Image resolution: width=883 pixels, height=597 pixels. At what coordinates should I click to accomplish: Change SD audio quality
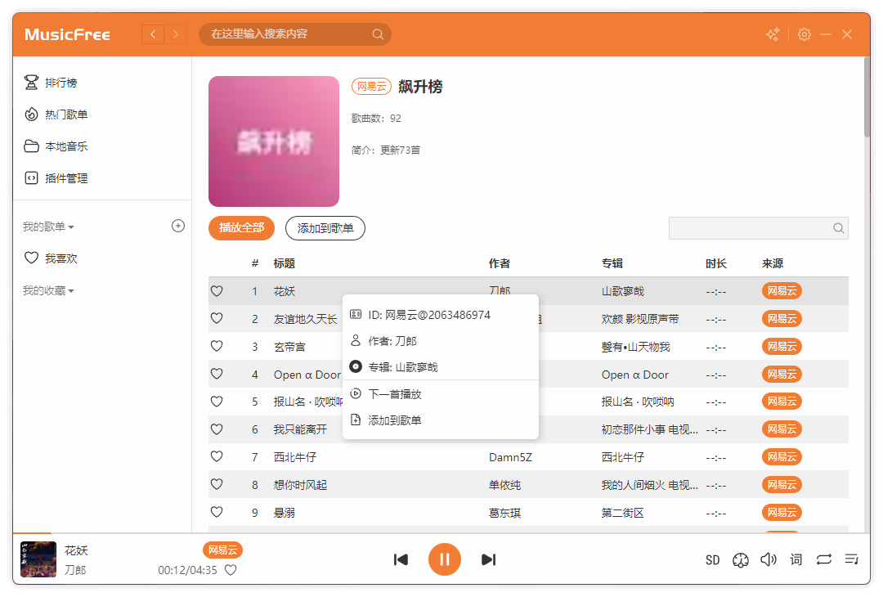pyautogui.click(x=712, y=560)
